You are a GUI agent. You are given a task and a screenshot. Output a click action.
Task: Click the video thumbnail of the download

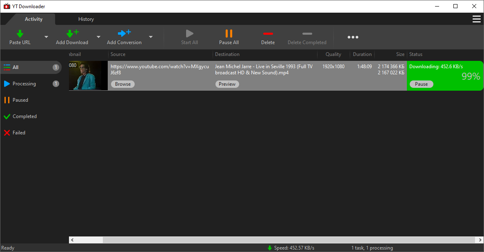click(88, 76)
